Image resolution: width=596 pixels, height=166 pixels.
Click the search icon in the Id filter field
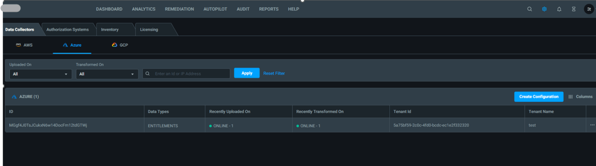click(x=148, y=73)
